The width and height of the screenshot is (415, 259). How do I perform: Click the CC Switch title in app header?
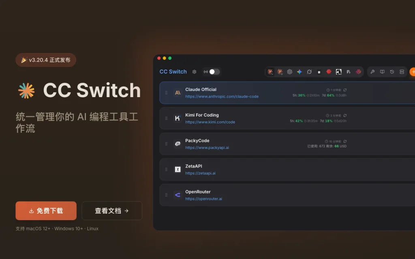tap(173, 72)
